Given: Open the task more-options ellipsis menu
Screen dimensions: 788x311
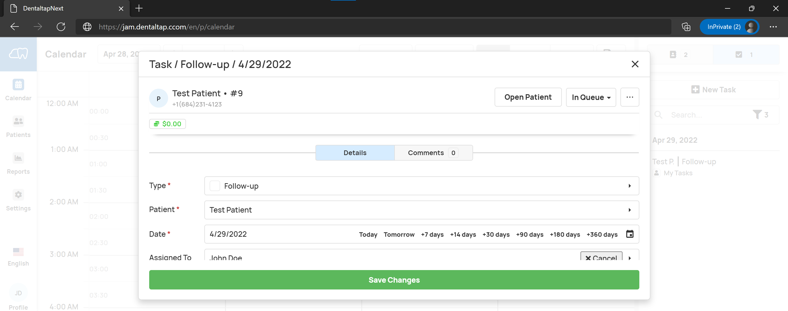Looking at the screenshot, I should point(630,97).
